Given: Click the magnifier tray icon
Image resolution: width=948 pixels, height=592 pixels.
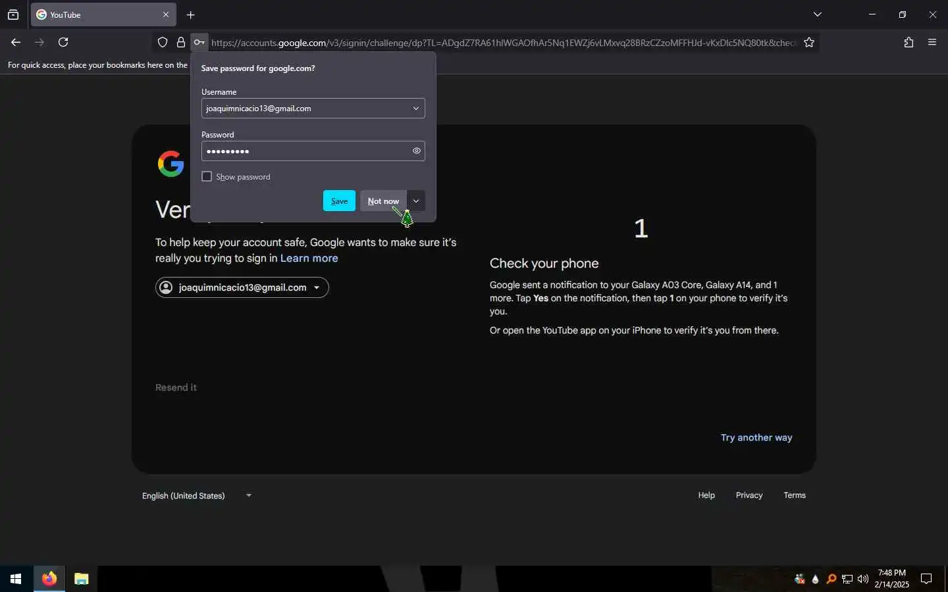Looking at the screenshot, I should tap(831, 579).
